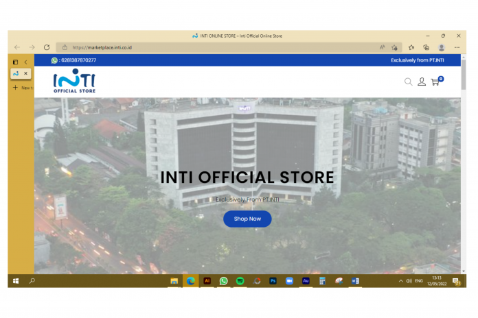The width and height of the screenshot is (478, 318).
Task: Launch Spotify from the taskbar
Action: point(240,281)
